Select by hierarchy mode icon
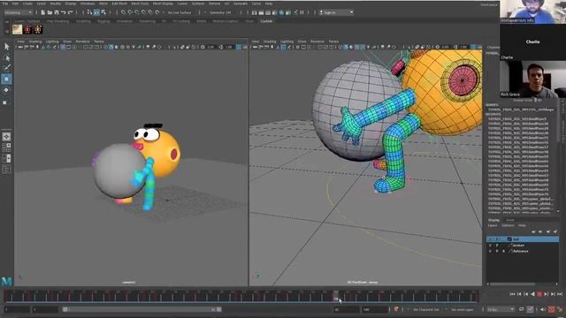The height and width of the screenshot is (318, 566). click(x=89, y=12)
